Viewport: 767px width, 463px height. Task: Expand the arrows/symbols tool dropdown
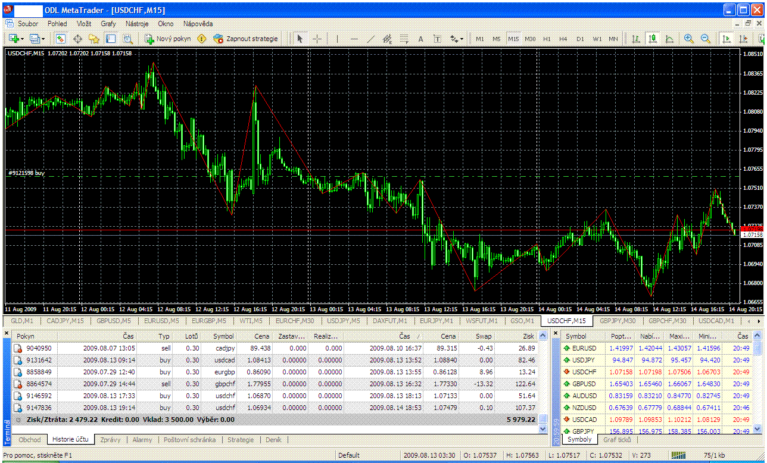pos(462,39)
